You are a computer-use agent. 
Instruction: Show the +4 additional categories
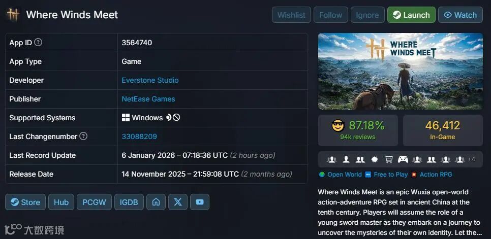pyautogui.click(x=471, y=159)
